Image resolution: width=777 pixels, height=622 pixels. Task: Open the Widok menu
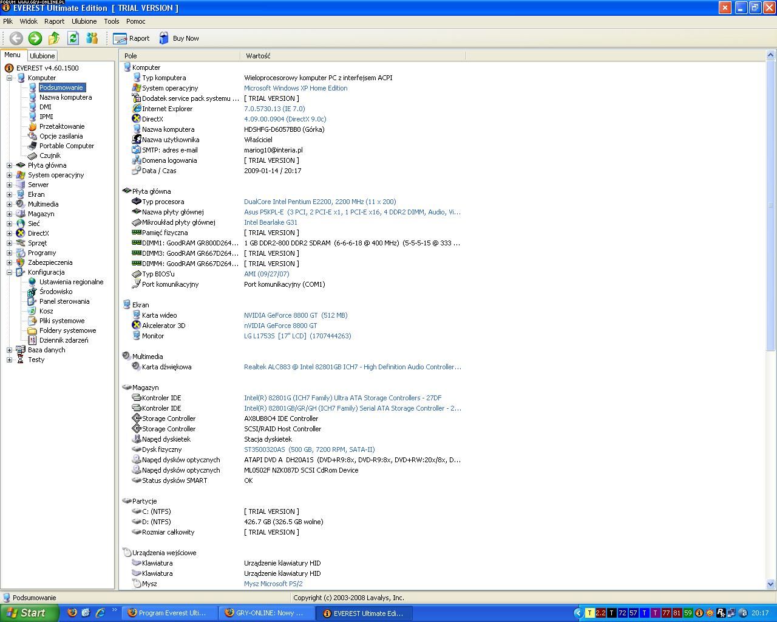[x=29, y=21]
